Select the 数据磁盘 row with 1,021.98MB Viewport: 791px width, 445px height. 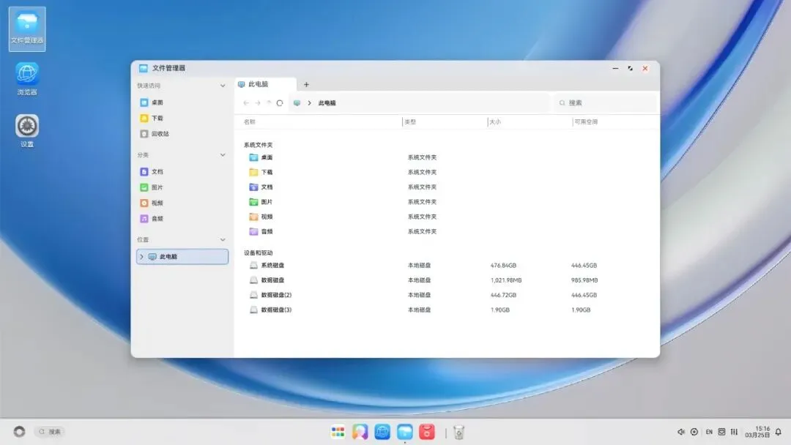pyautogui.click(x=447, y=280)
